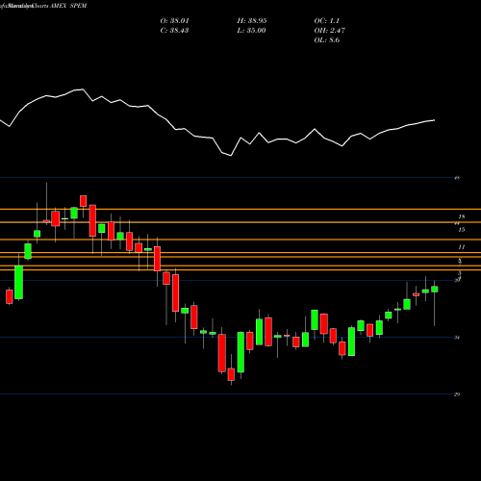This screenshot has height=481, width=481.
Task: Click the last green candlestick on the chart
Action: pos(435,290)
